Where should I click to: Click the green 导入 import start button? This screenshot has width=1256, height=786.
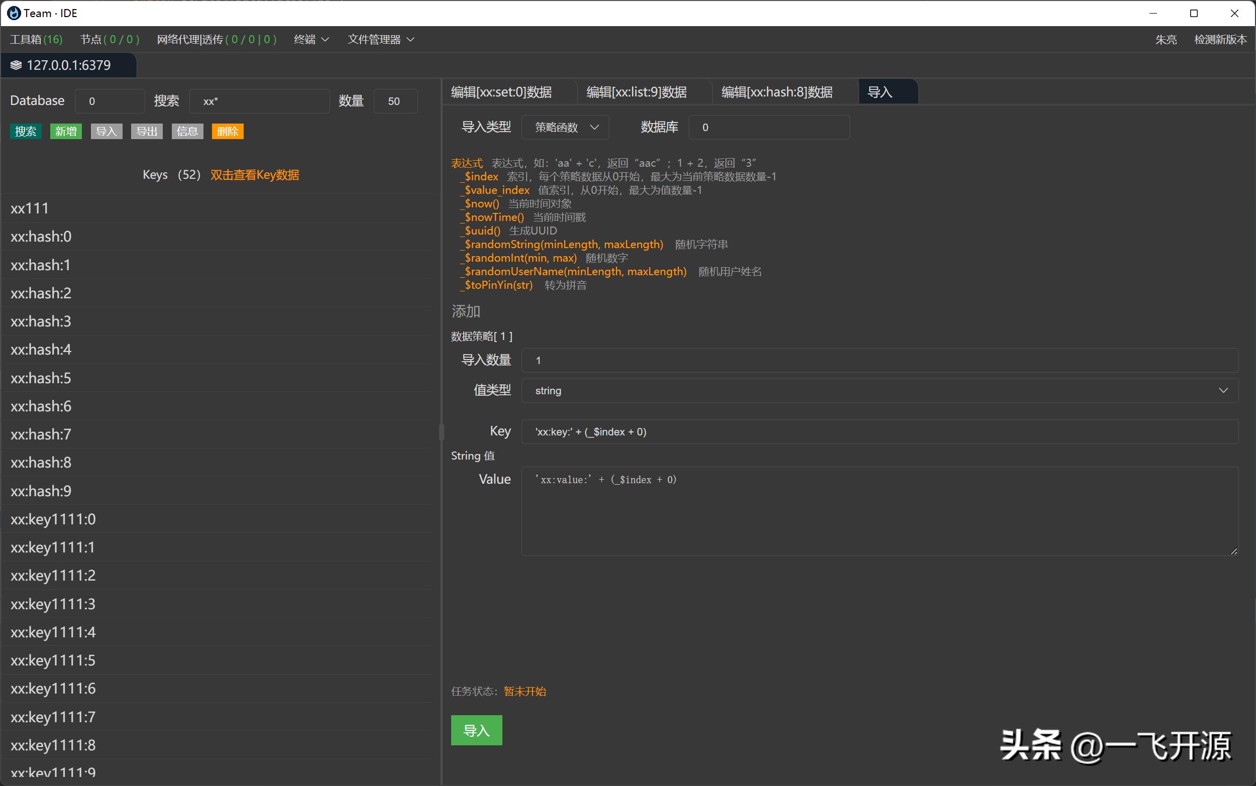coord(476,730)
